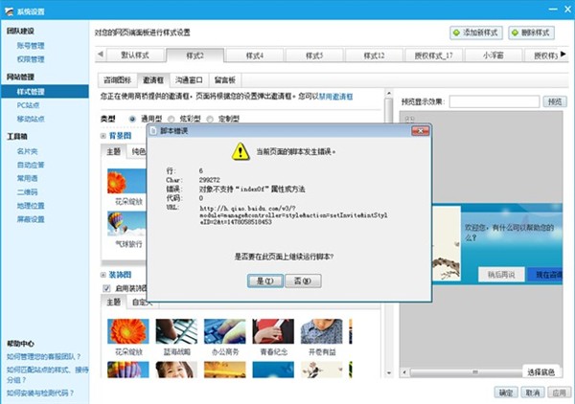Click the yellow warning icon in the script error dialog
The height and width of the screenshot is (404, 575).
[x=241, y=151]
